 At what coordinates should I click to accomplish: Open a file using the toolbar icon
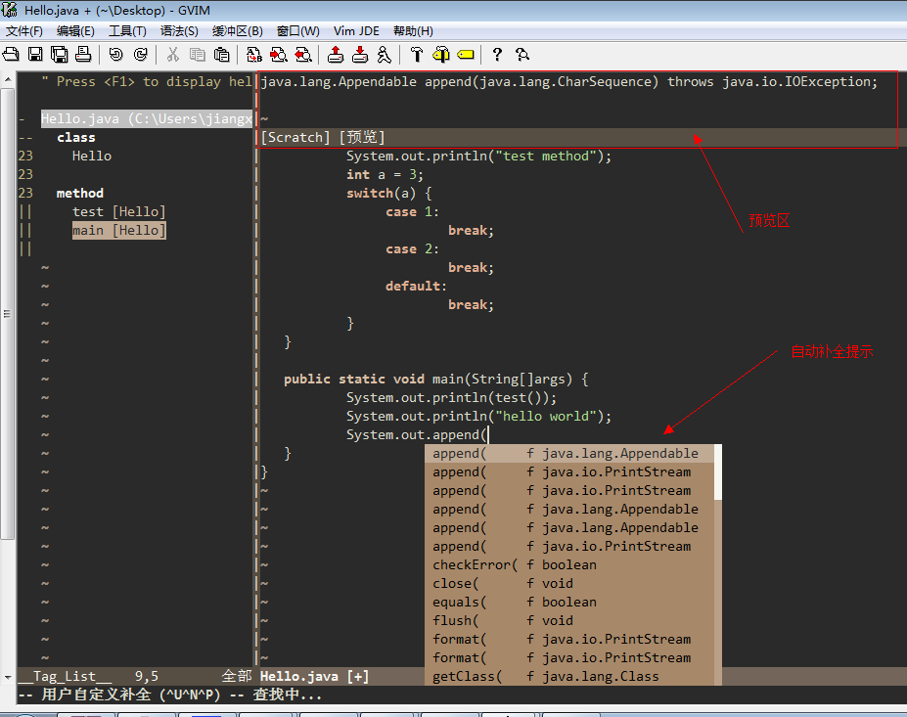click(10, 56)
